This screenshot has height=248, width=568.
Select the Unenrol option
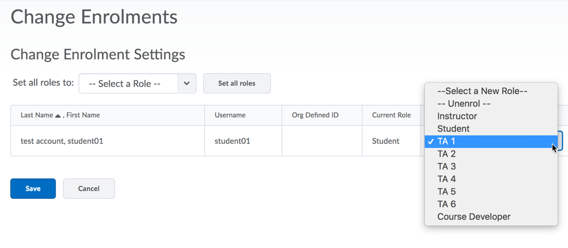pos(464,104)
